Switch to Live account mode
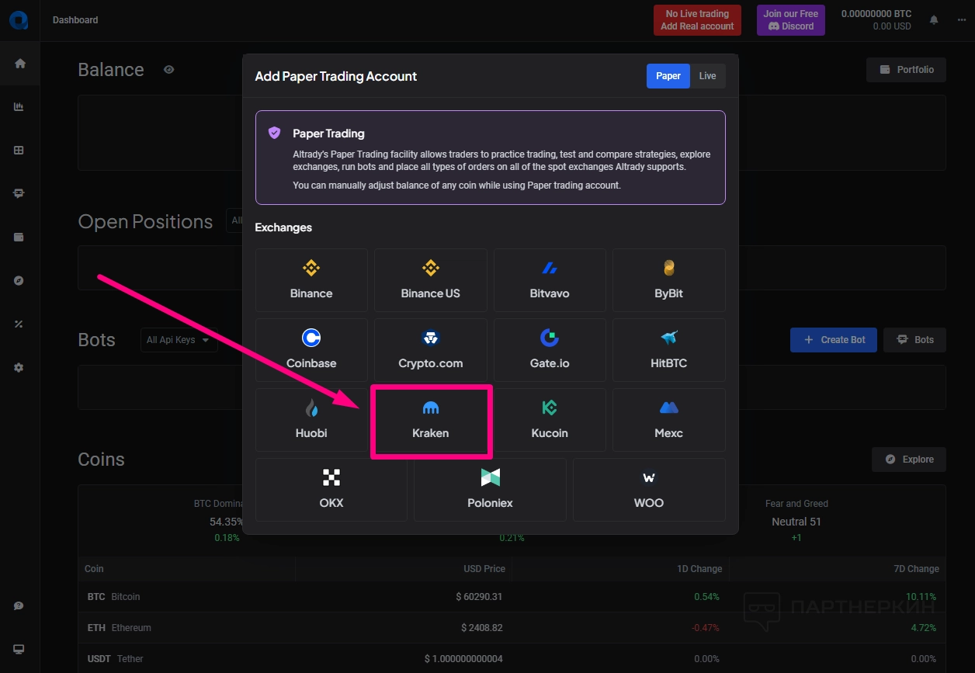 click(x=707, y=76)
